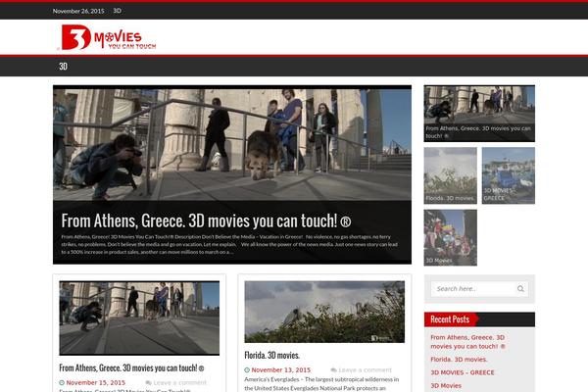Open recent post 3D Movies
The height and width of the screenshot is (392, 588).
point(446,385)
